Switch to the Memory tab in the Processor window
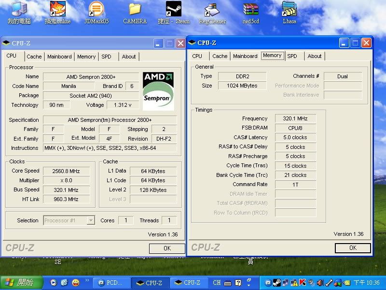The height and width of the screenshot is (290, 386). 86,57
